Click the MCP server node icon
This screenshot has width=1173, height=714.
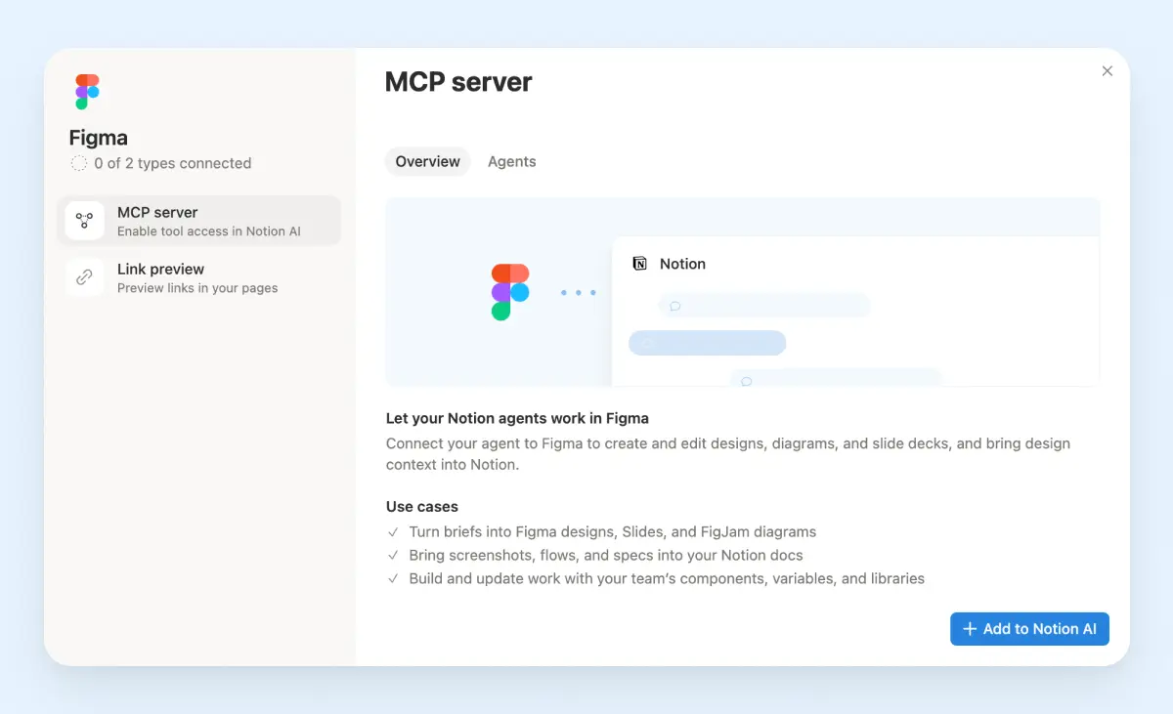point(85,221)
